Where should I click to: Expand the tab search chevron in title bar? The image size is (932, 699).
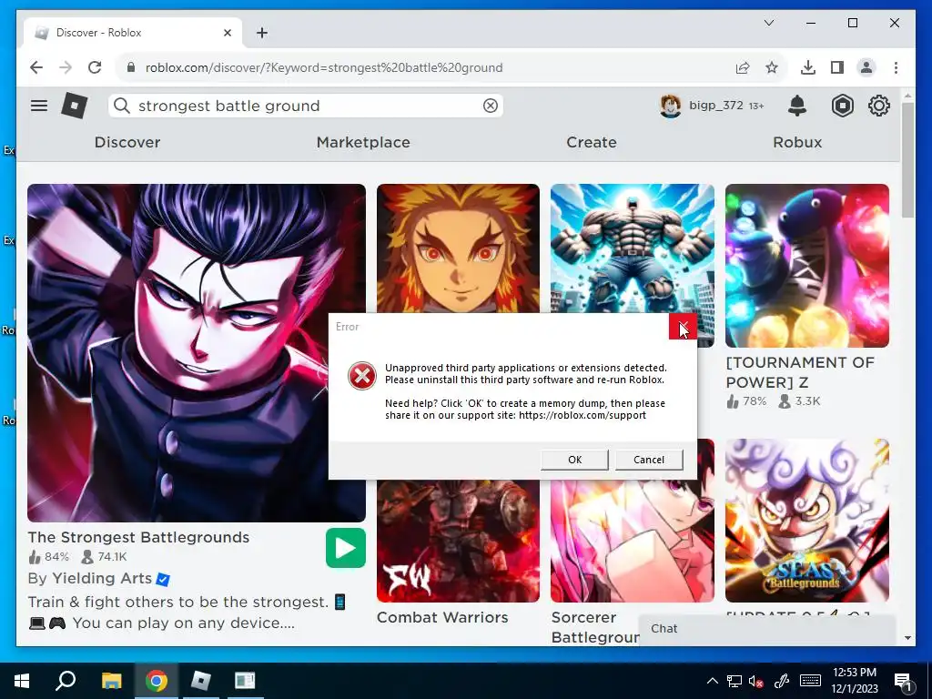click(768, 23)
